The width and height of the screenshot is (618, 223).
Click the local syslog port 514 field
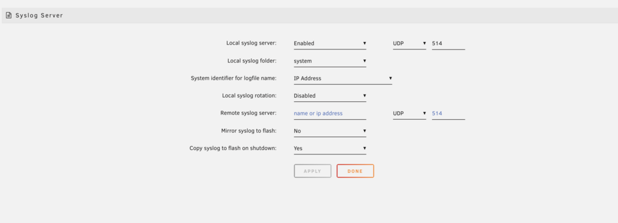(449, 43)
